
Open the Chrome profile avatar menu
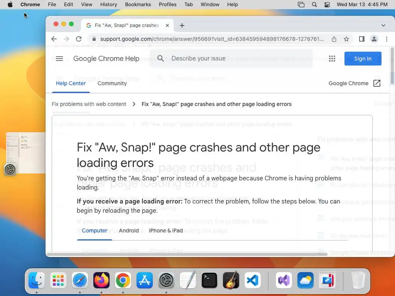coord(374,39)
